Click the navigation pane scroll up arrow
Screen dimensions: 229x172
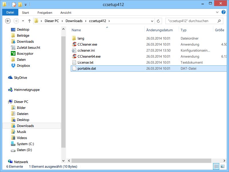(63, 29)
